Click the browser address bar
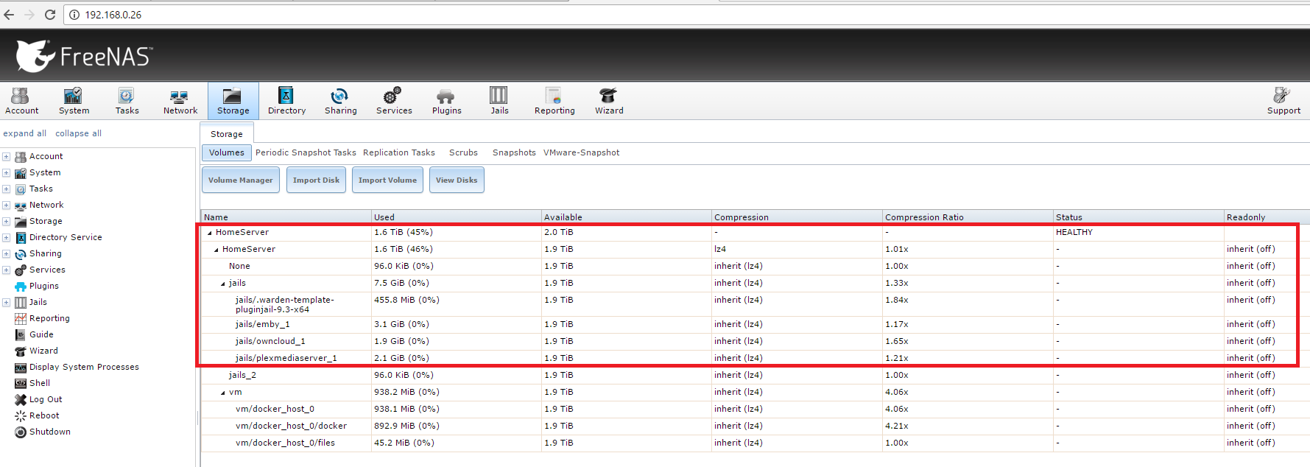 [685, 15]
